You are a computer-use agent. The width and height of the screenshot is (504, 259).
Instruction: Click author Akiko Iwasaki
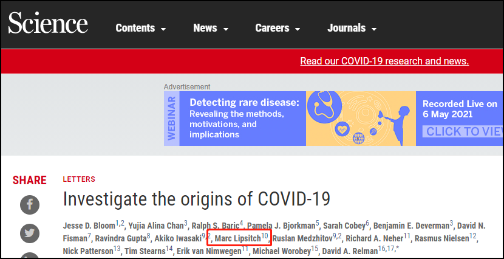point(179,238)
